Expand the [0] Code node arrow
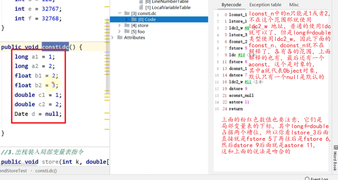338x180 pixels. pos(127,19)
